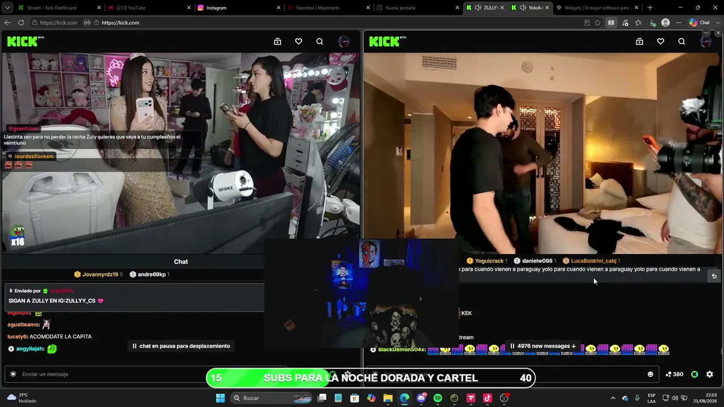The width and height of the screenshot is (724, 407).
Task: Show hidden system tray icons
Action: [x=613, y=398]
